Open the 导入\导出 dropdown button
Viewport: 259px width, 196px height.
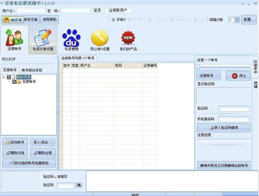tap(43, 142)
